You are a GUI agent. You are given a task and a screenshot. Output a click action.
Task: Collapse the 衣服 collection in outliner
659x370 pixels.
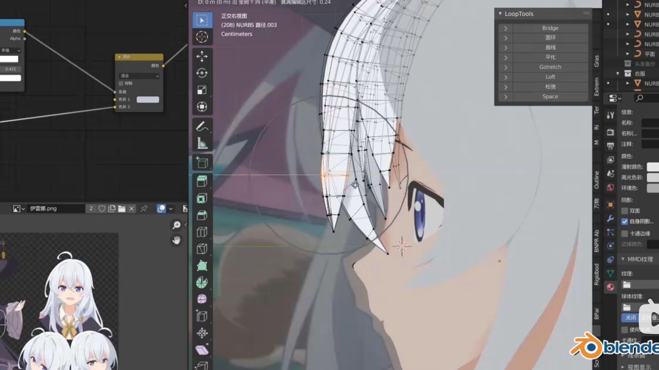pos(618,74)
